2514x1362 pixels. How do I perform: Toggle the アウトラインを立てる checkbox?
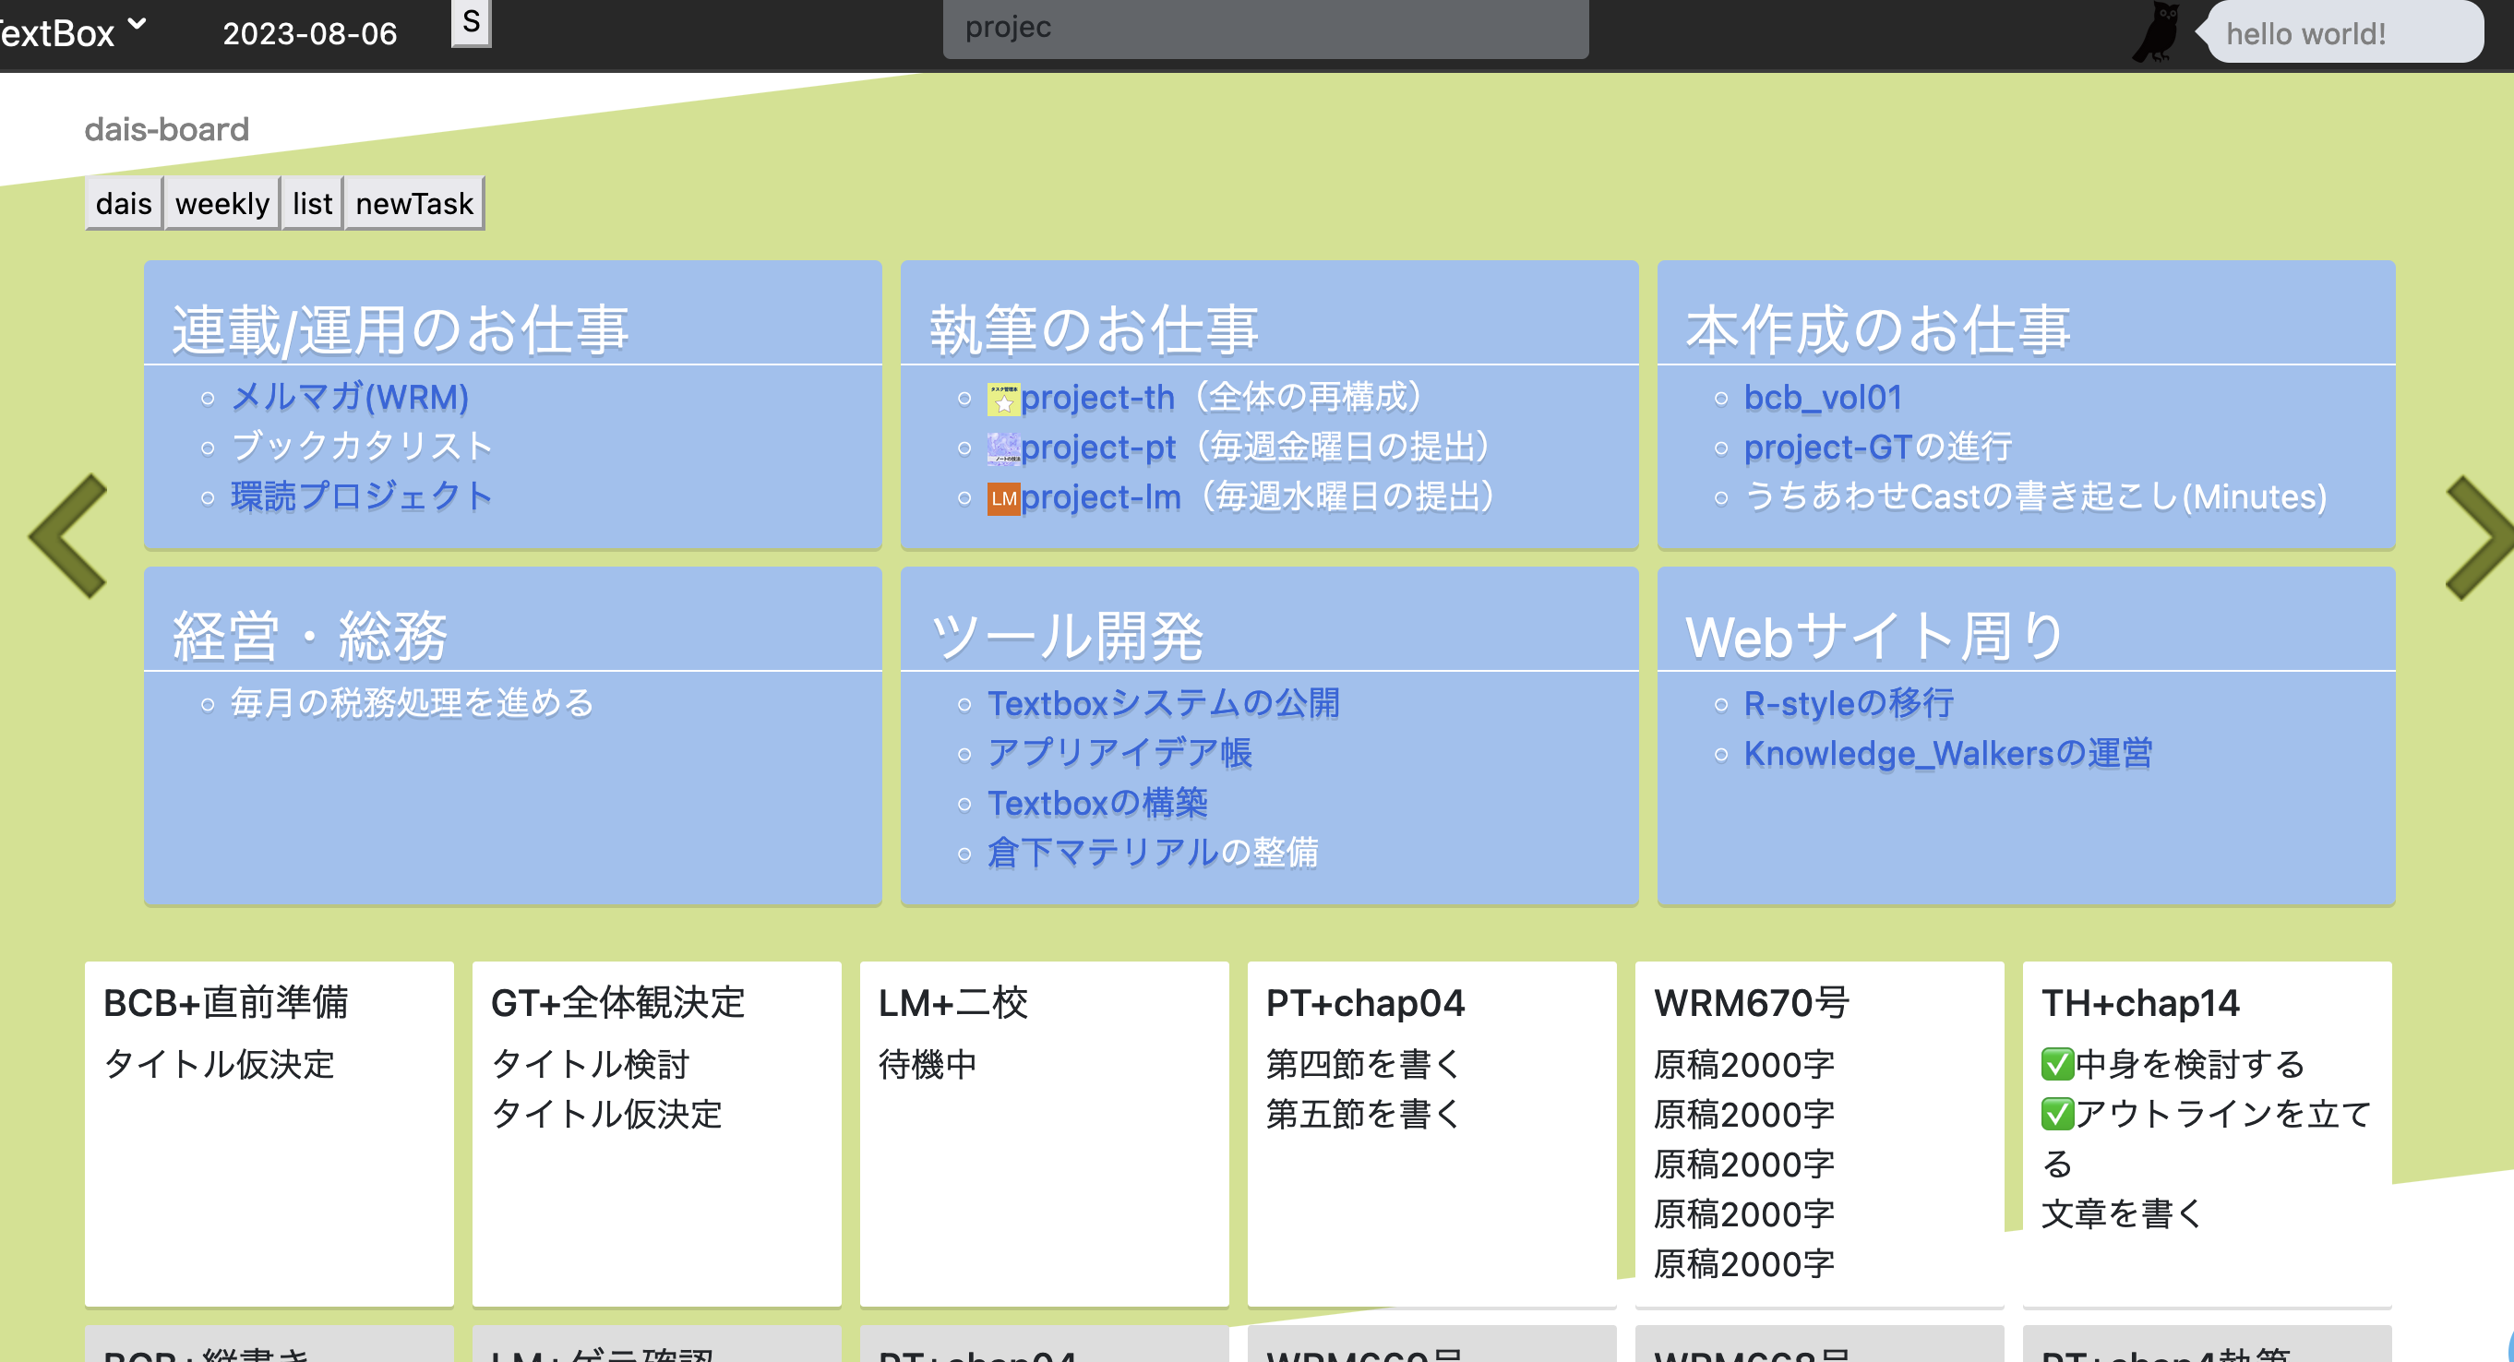[2056, 1114]
